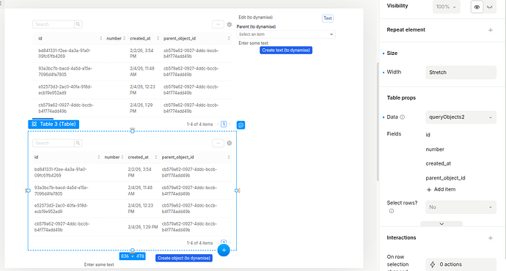Add an interaction with the plus icon
506x271 pixels.
pos(491,238)
